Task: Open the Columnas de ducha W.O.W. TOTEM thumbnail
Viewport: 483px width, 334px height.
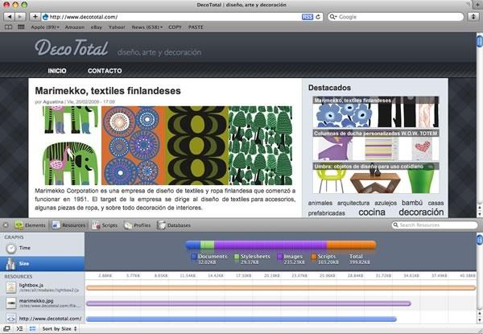Action: pos(376,145)
